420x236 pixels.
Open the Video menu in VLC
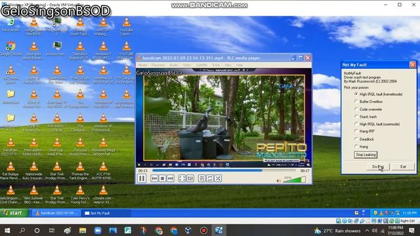point(187,65)
